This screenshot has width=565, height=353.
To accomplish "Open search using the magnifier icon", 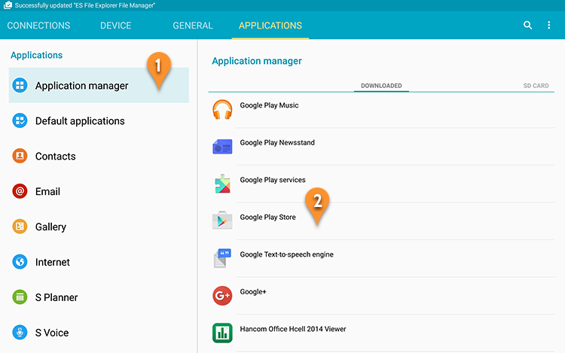I will (x=527, y=25).
